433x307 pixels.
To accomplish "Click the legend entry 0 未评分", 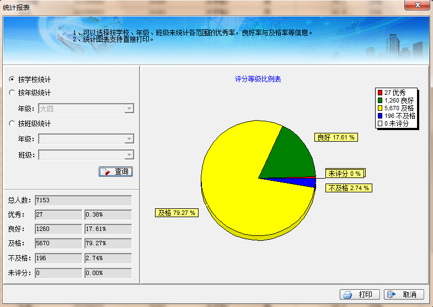I will (393, 123).
